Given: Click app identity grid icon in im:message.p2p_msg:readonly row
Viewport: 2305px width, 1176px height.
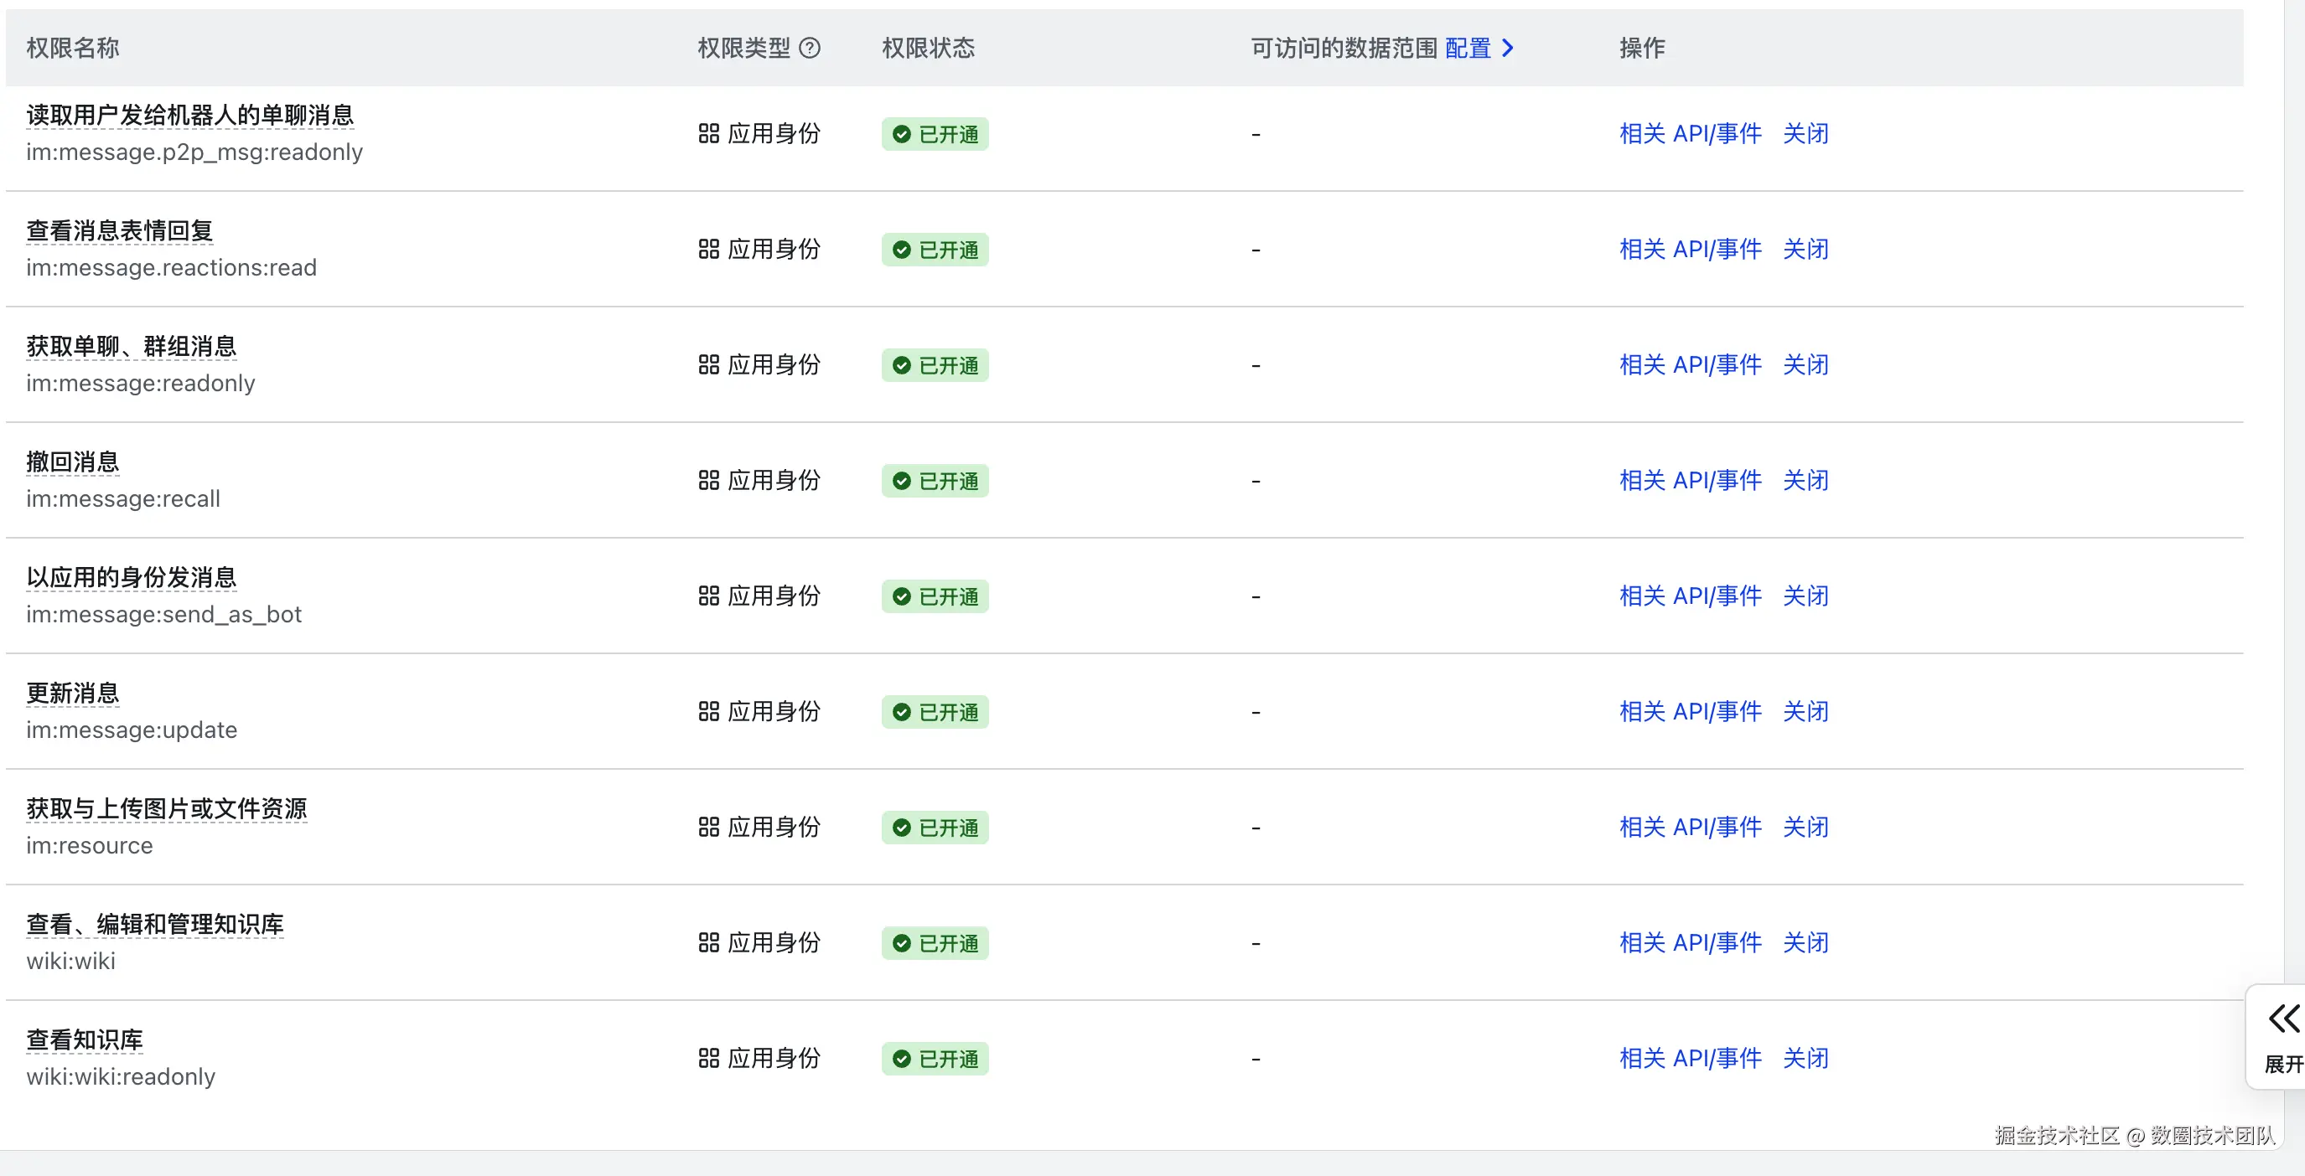Looking at the screenshot, I should [x=708, y=134].
